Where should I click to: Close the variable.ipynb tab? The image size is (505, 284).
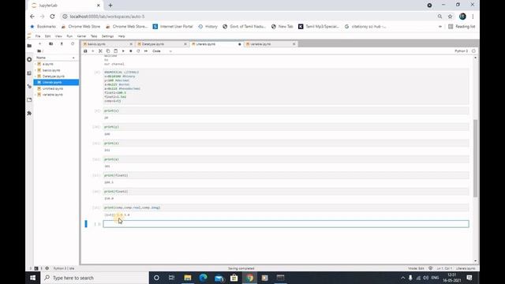coord(294,44)
